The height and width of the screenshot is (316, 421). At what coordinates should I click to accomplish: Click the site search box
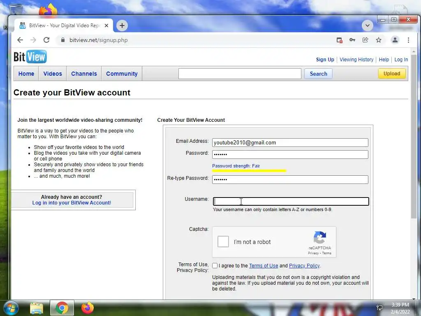pyautogui.click(x=240, y=74)
